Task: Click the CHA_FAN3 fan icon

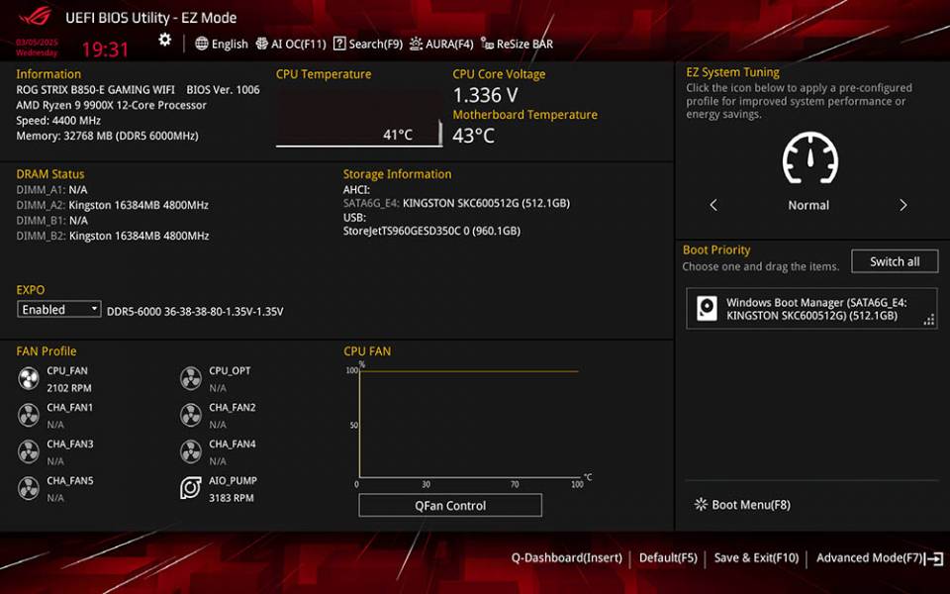Action: [29, 452]
